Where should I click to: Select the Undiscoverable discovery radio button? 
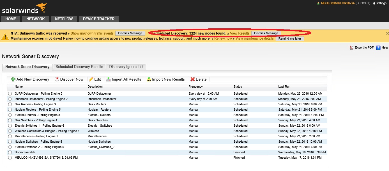(10, 152)
